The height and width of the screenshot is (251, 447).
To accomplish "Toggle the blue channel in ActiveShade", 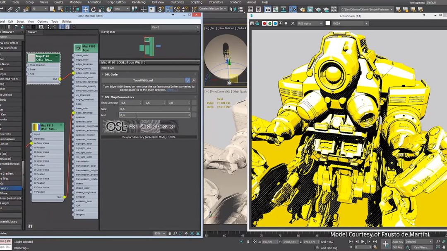I will [x=275, y=23].
